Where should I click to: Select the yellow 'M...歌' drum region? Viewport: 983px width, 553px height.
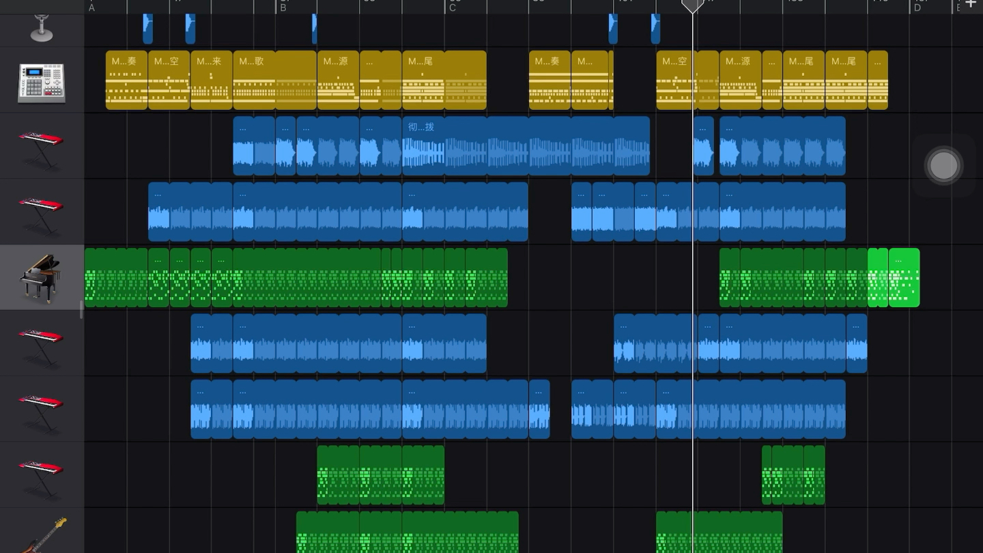coord(275,80)
